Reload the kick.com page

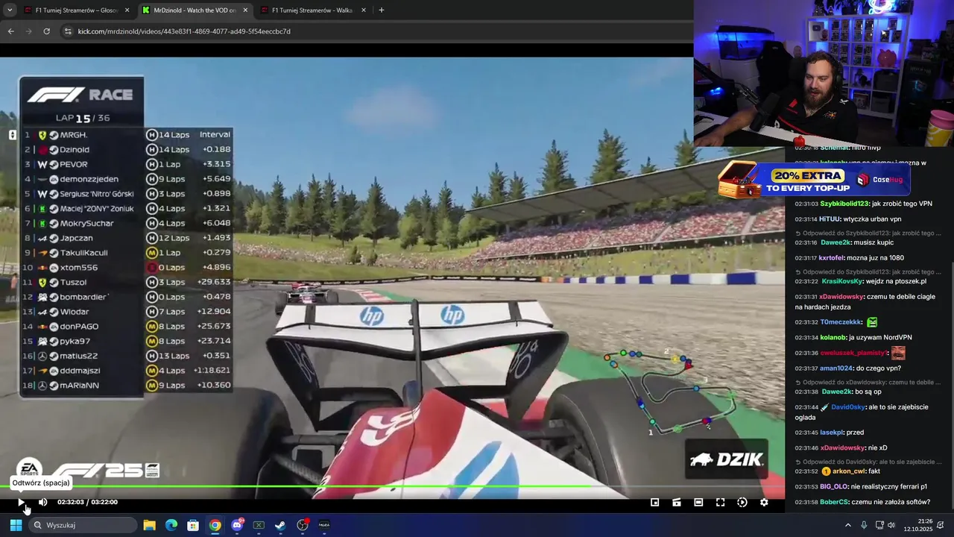click(x=46, y=31)
